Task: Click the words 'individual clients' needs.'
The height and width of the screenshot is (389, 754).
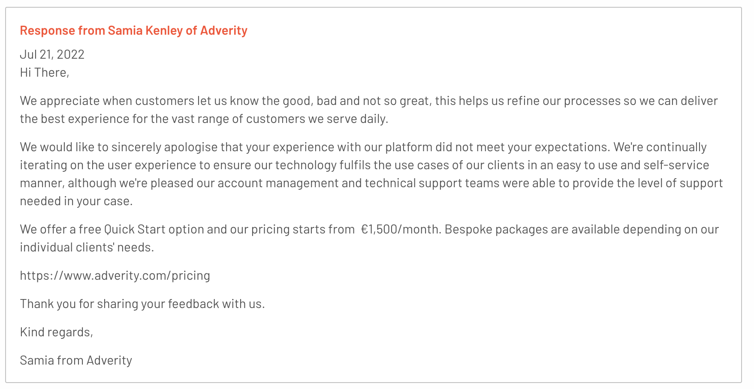Action: pos(87,247)
